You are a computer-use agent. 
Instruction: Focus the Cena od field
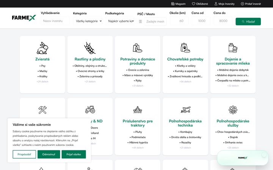coord(201,21)
